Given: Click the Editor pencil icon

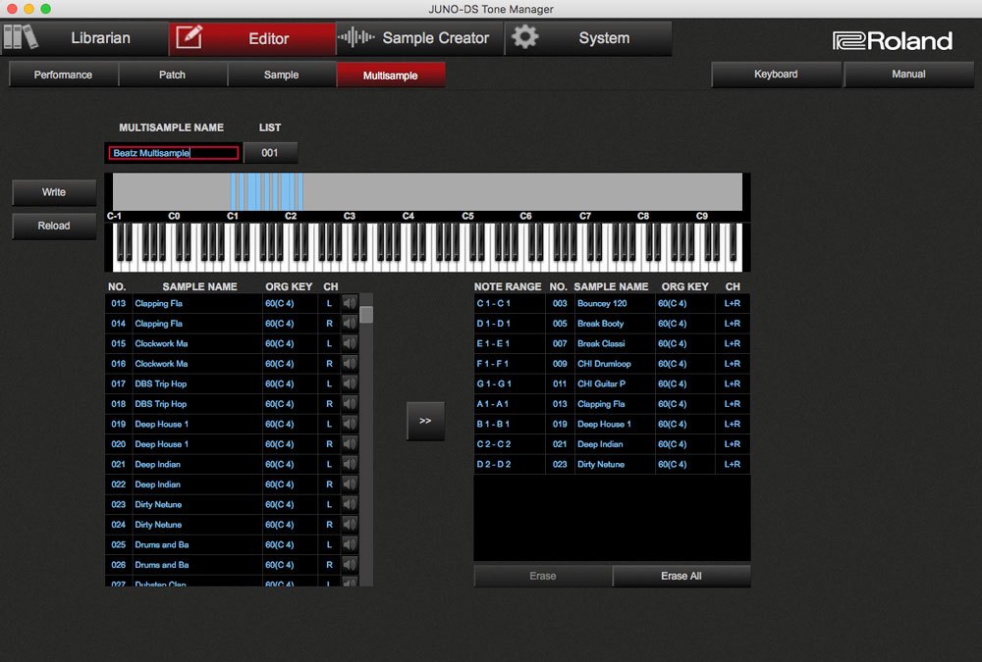Looking at the screenshot, I should [x=189, y=37].
